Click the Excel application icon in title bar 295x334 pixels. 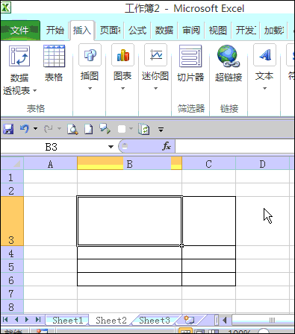[6, 7]
